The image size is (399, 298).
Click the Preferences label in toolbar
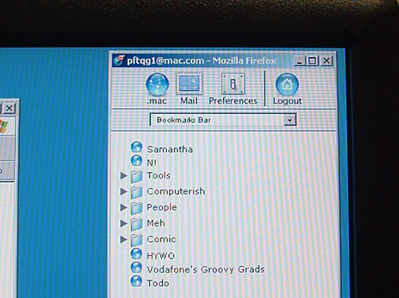(233, 101)
